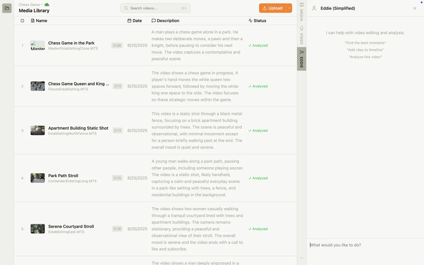This screenshot has height=265, width=424.
Task: Click the Status column activity icon
Action: coord(250,21)
